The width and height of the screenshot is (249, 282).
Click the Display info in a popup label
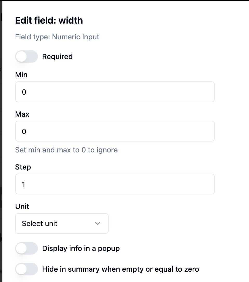pyautogui.click(x=81, y=248)
